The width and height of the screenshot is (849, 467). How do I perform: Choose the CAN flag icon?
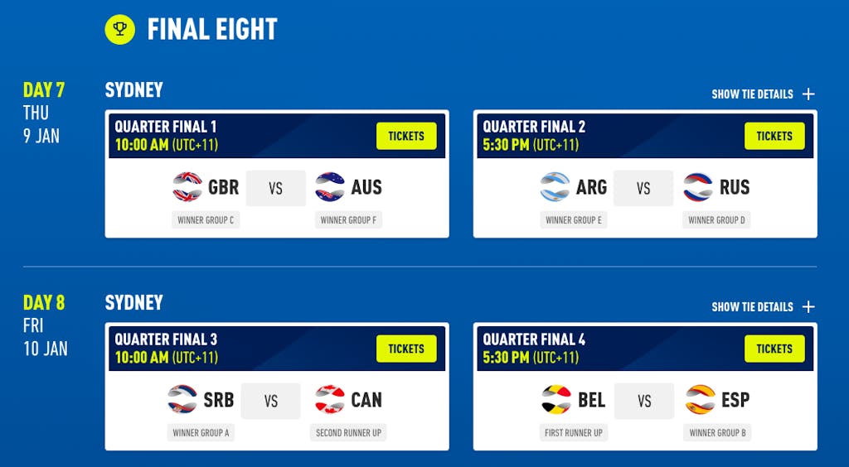tap(330, 399)
